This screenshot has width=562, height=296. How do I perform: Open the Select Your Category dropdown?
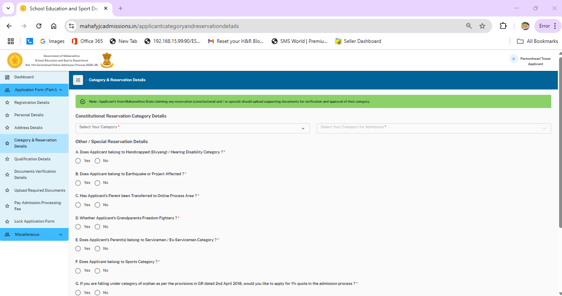click(193, 128)
